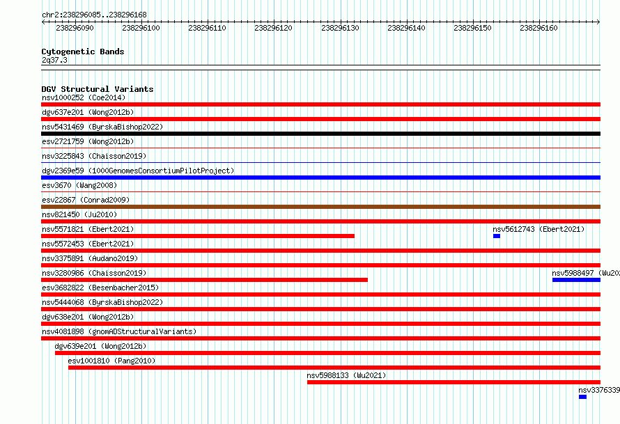620x424 pixels.
Task: Click the 2q37.3 cytogenetic band label
Action: tap(54, 60)
